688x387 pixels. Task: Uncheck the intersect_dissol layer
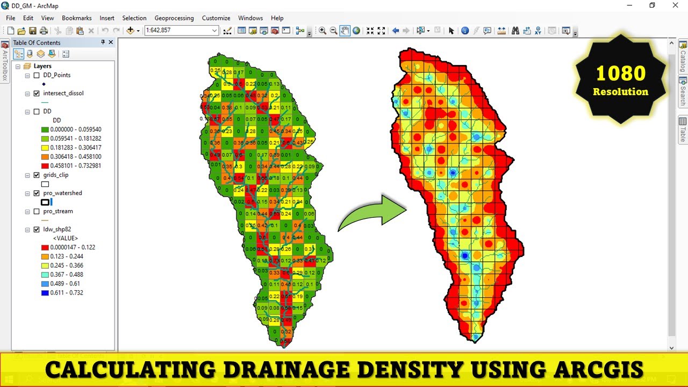point(37,94)
